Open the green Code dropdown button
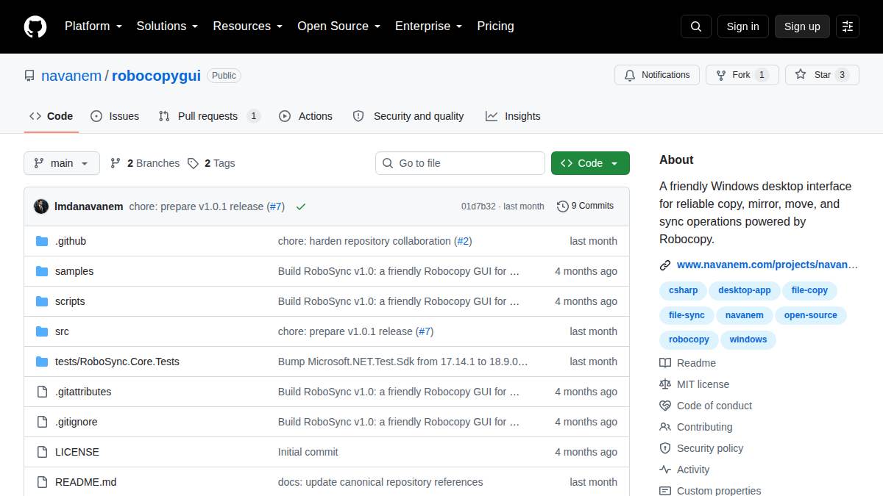Viewport: 883px width, 496px height. click(590, 163)
